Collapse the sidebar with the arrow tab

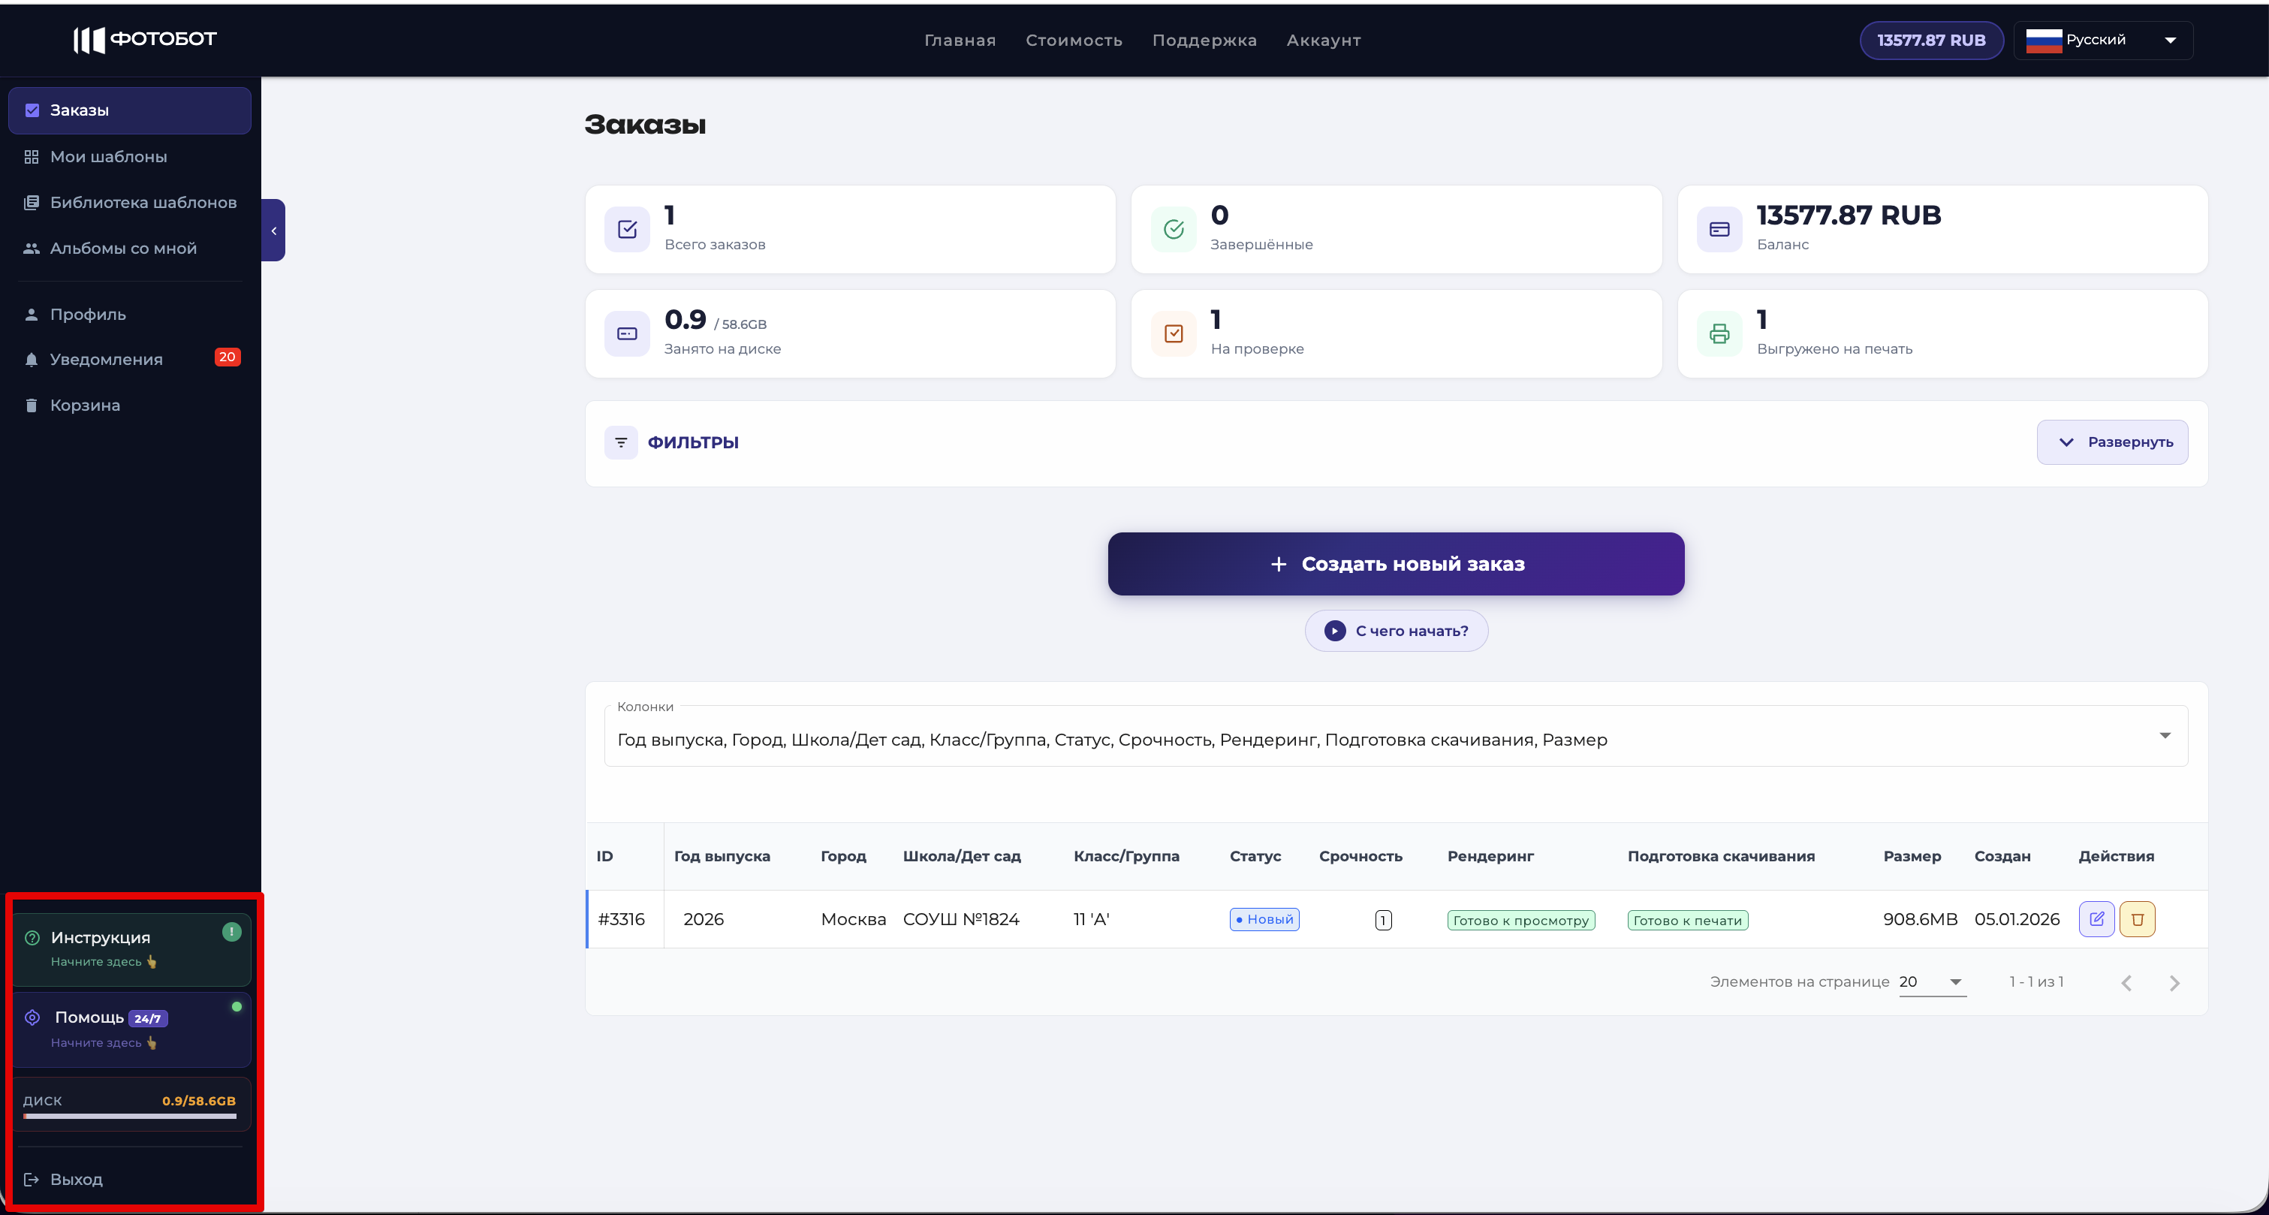pyautogui.click(x=274, y=230)
